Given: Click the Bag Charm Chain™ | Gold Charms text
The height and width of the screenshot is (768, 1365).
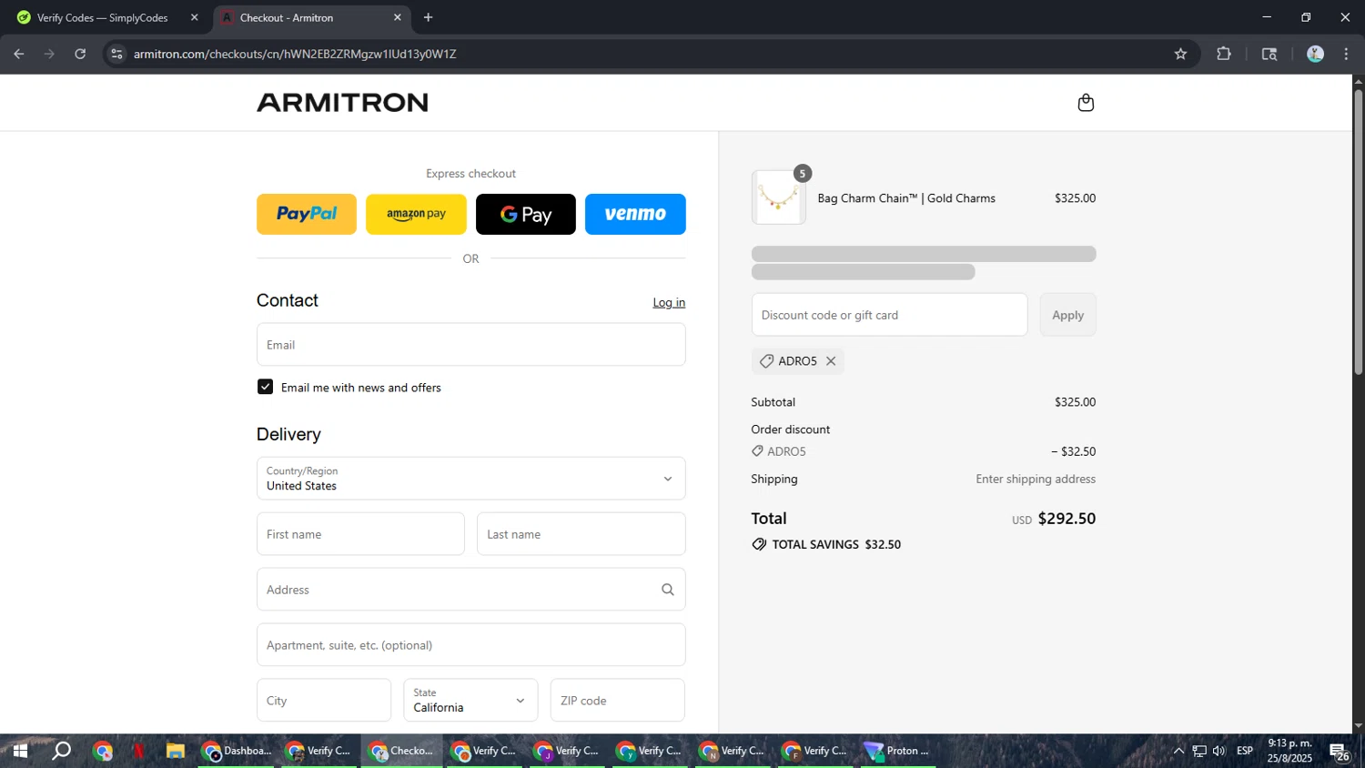Looking at the screenshot, I should click(906, 198).
